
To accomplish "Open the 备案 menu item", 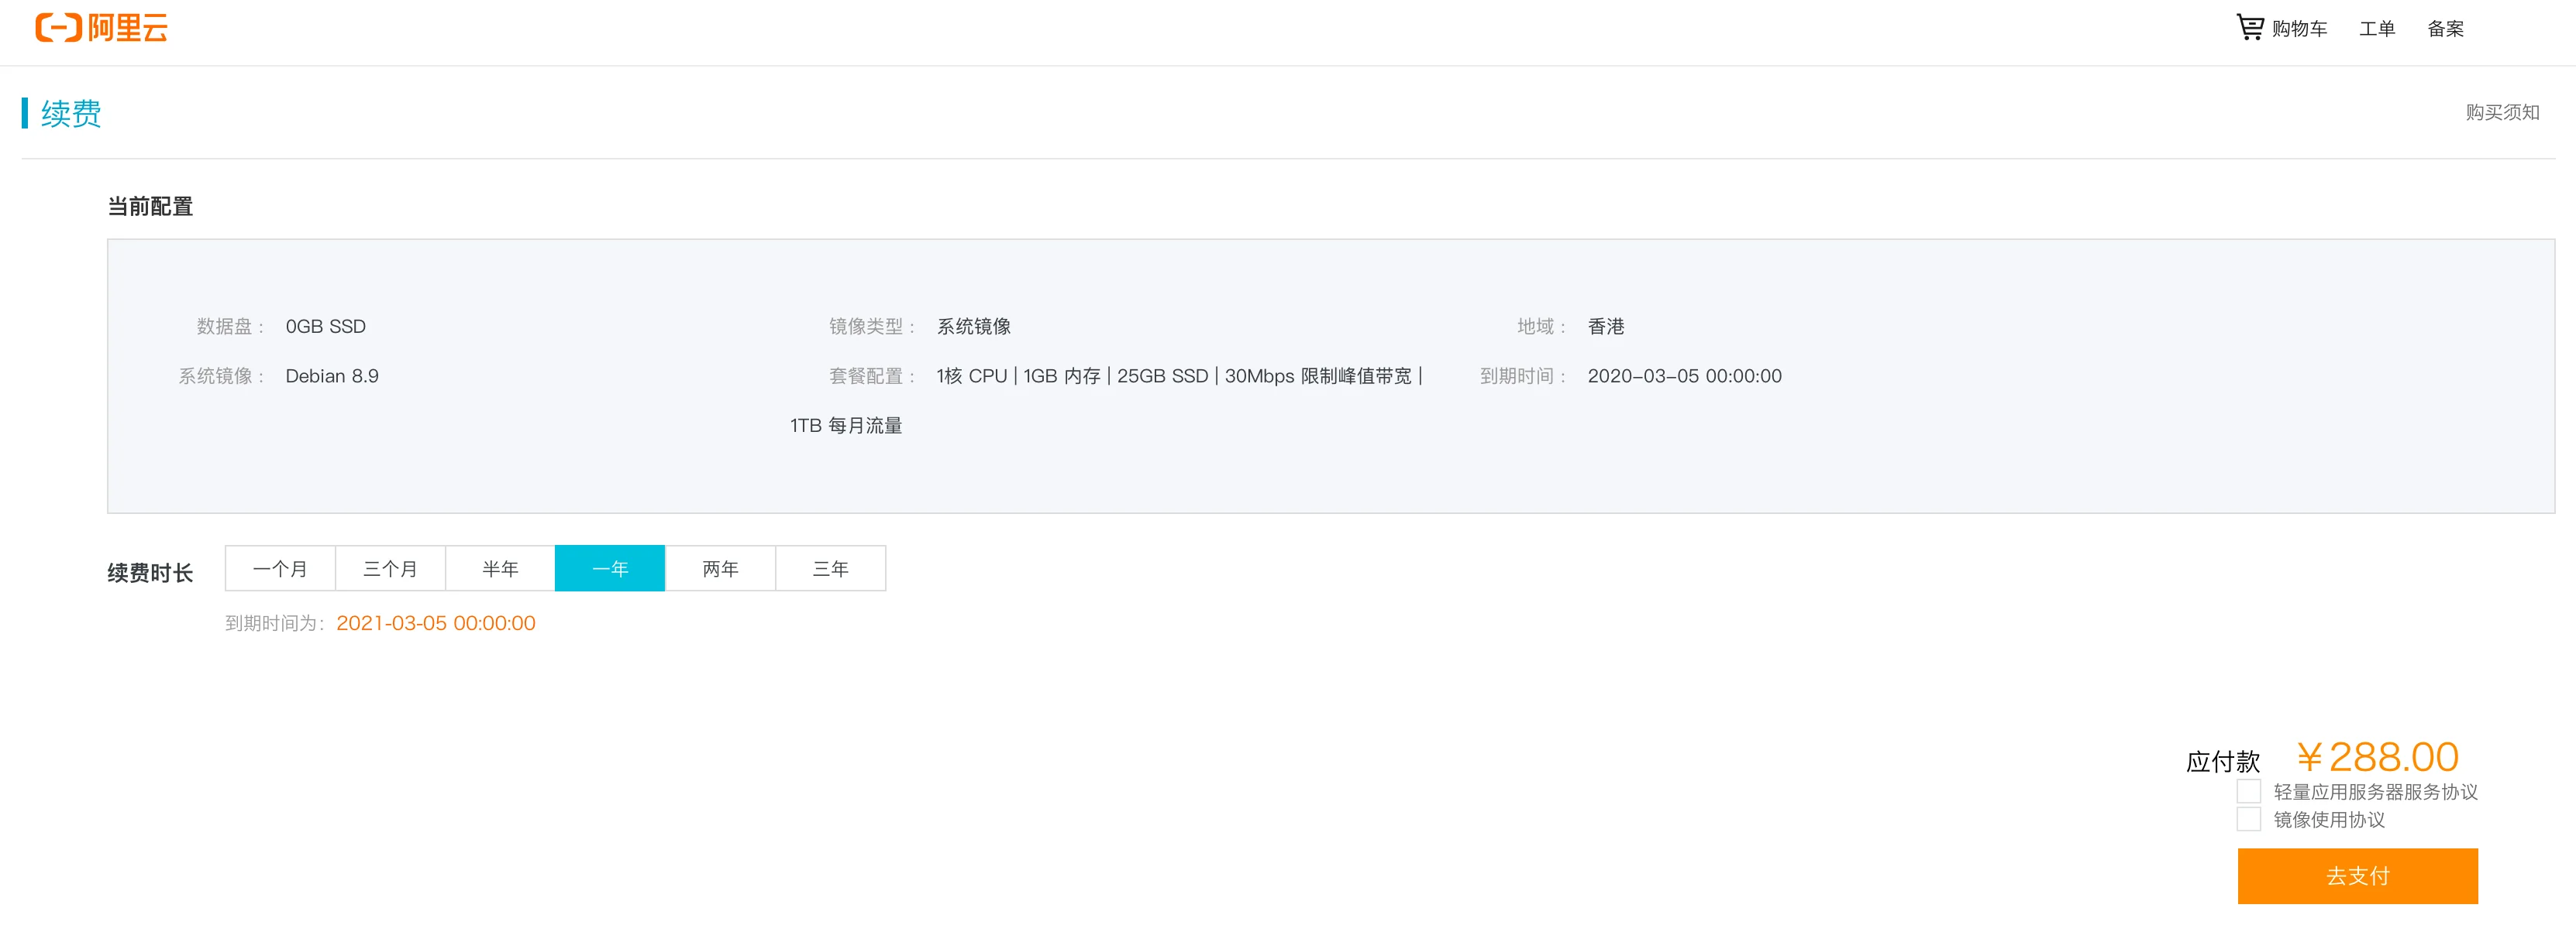I will (2445, 29).
